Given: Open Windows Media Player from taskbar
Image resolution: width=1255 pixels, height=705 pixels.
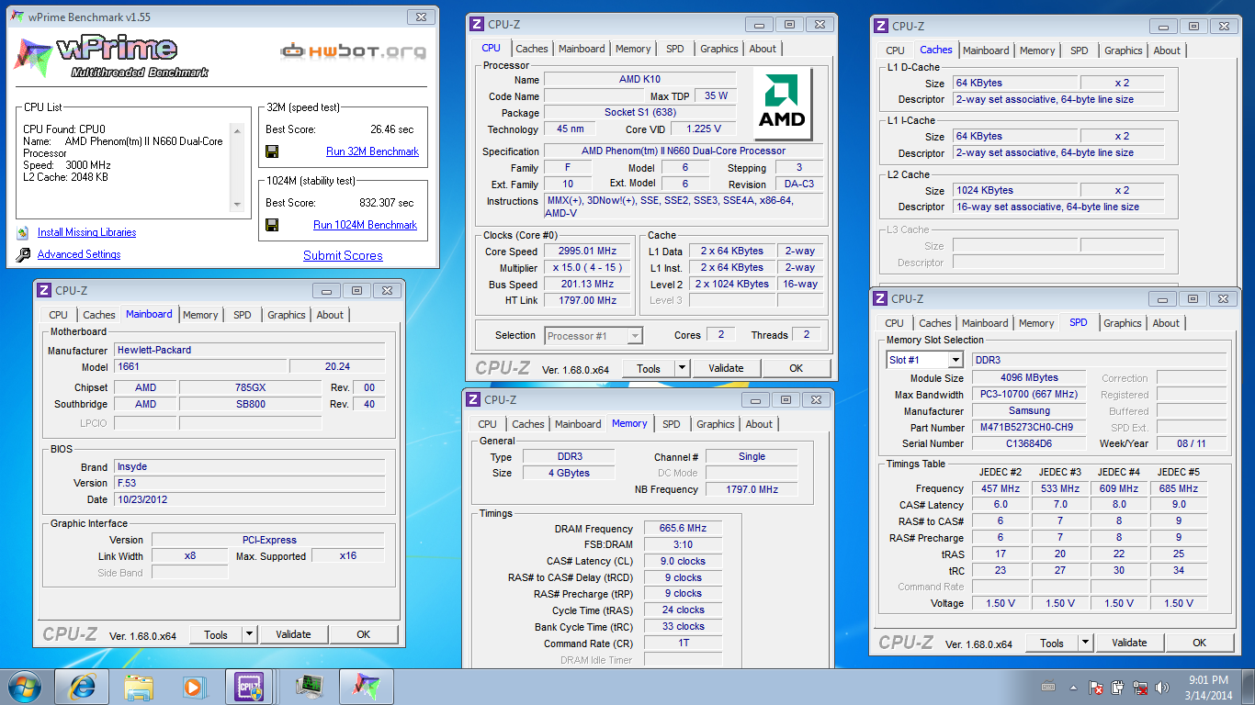Looking at the screenshot, I should [x=193, y=686].
